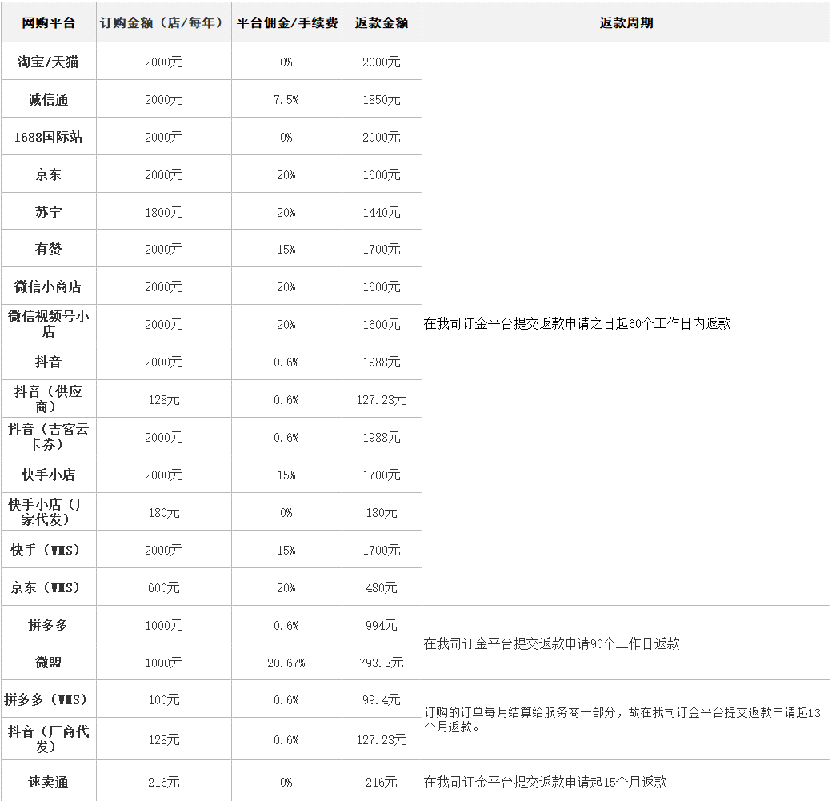
Task: Click the 600元 order amount for 京东（WMS）
Action: [163, 587]
